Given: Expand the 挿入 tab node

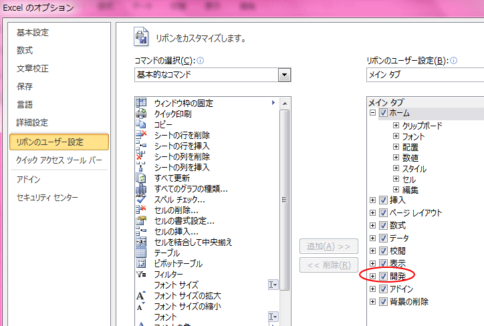Looking at the screenshot, I should 372,200.
